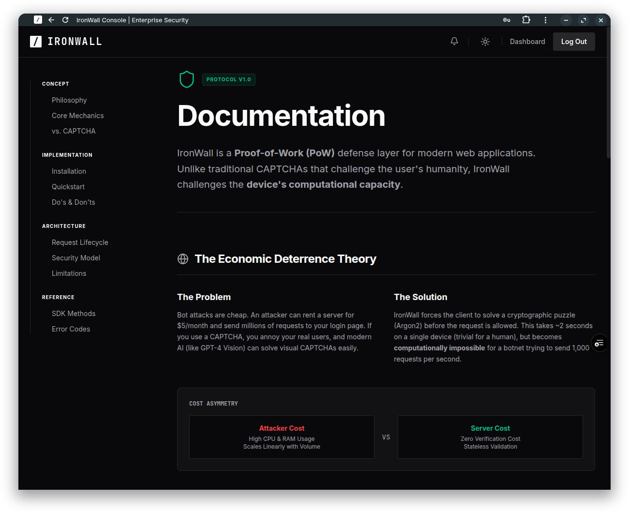The height and width of the screenshot is (513, 629).
Task: Open the browser extensions puzzle icon
Action: (x=526, y=20)
